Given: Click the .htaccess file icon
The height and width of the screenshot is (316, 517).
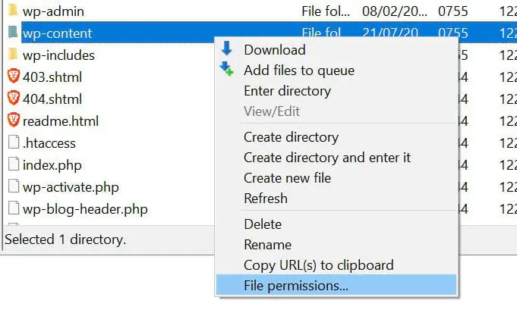Looking at the screenshot, I should (13, 142).
